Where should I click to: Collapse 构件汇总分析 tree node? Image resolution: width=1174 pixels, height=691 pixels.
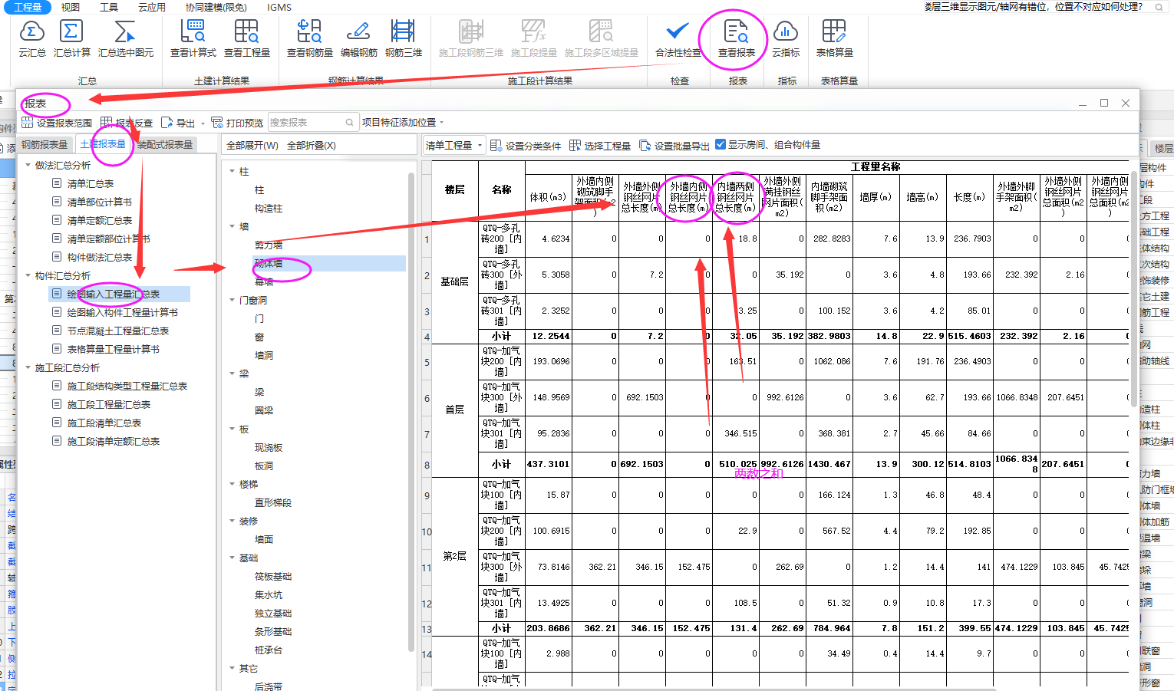click(28, 275)
